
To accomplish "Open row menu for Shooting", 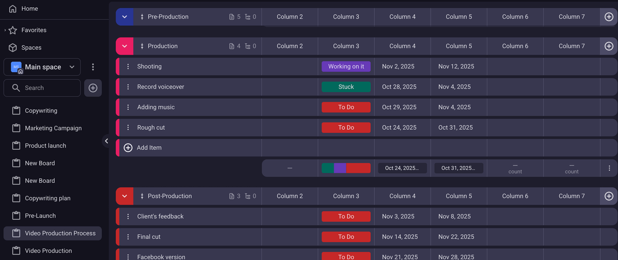I will point(128,66).
